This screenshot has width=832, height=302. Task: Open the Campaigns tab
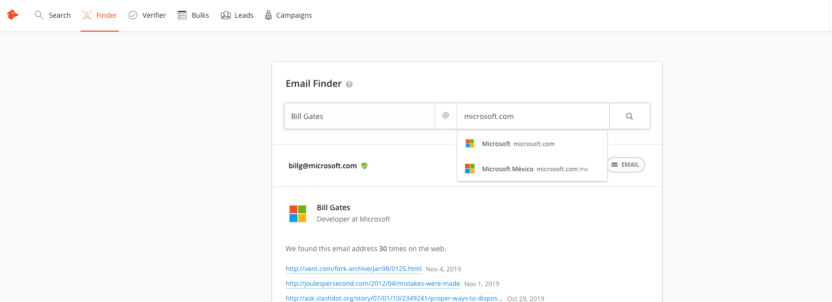tap(288, 15)
